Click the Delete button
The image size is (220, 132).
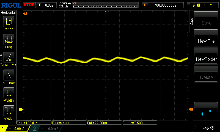pyautogui.click(x=206, y=76)
